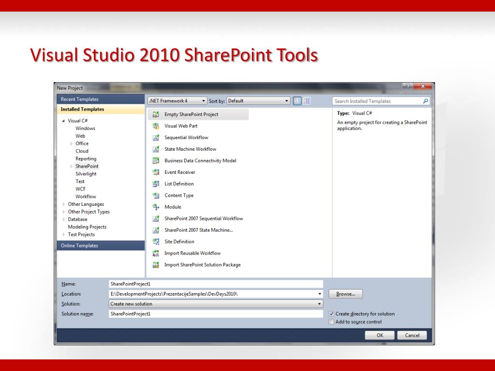Expand the Database tree node
Viewport: 495px width, 371px height.
[x=64, y=219]
